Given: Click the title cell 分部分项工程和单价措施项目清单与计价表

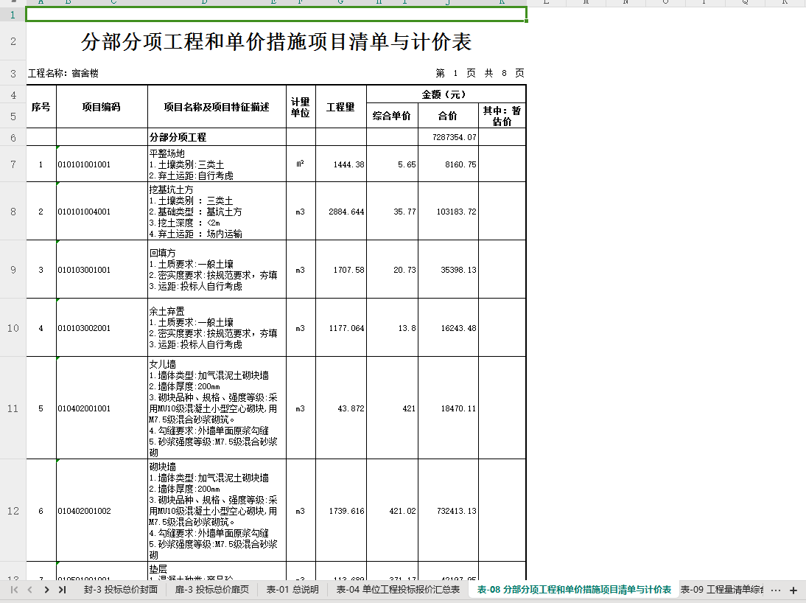Looking at the screenshot, I should point(276,42).
